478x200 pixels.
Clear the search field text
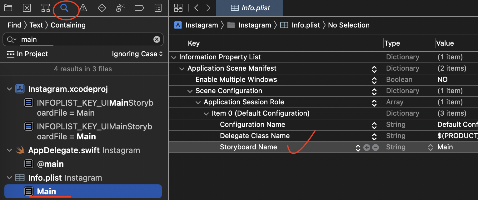tap(157, 39)
